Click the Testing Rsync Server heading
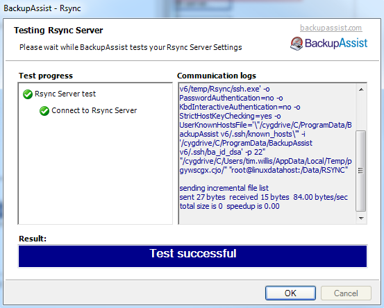384x308 pixels. point(58,31)
